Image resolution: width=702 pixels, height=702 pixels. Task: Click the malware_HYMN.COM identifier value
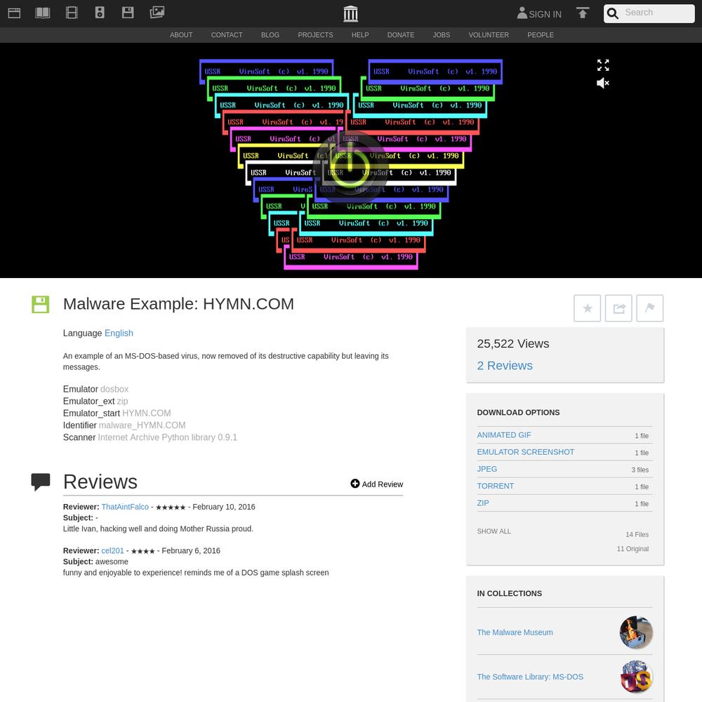142,425
